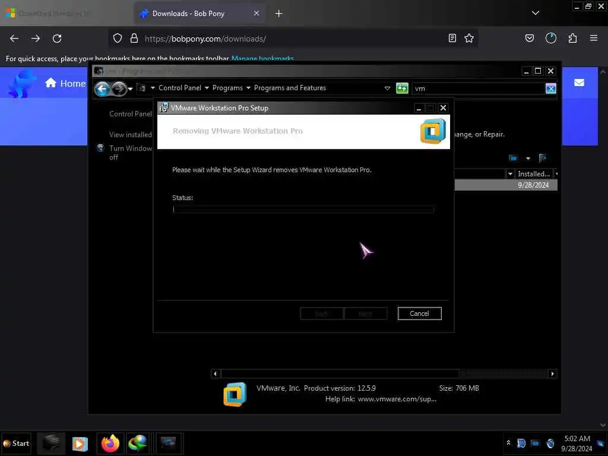Open the Firefox extensions puzzle icon

tap(572, 38)
